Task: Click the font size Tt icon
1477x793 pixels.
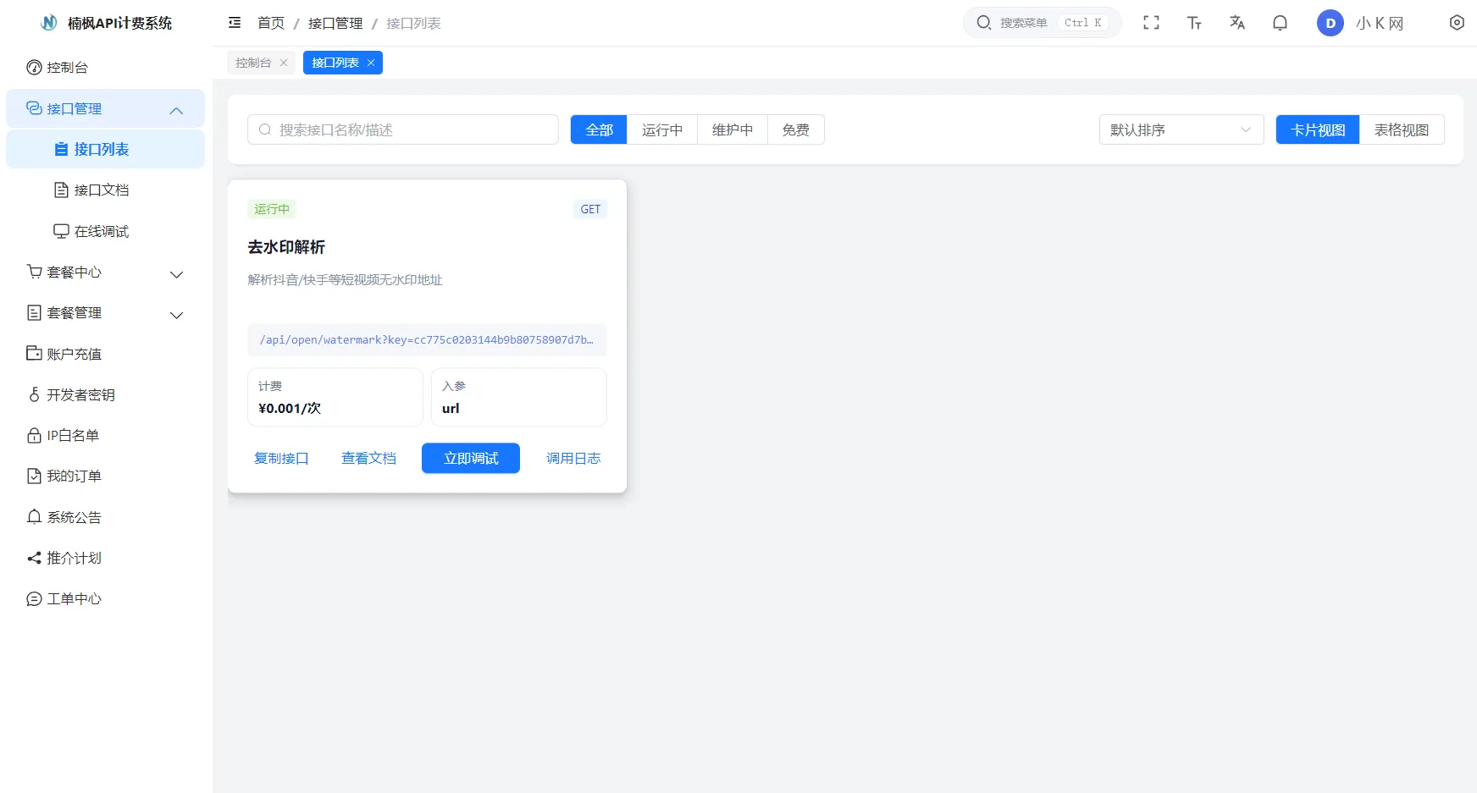Action: coord(1194,23)
